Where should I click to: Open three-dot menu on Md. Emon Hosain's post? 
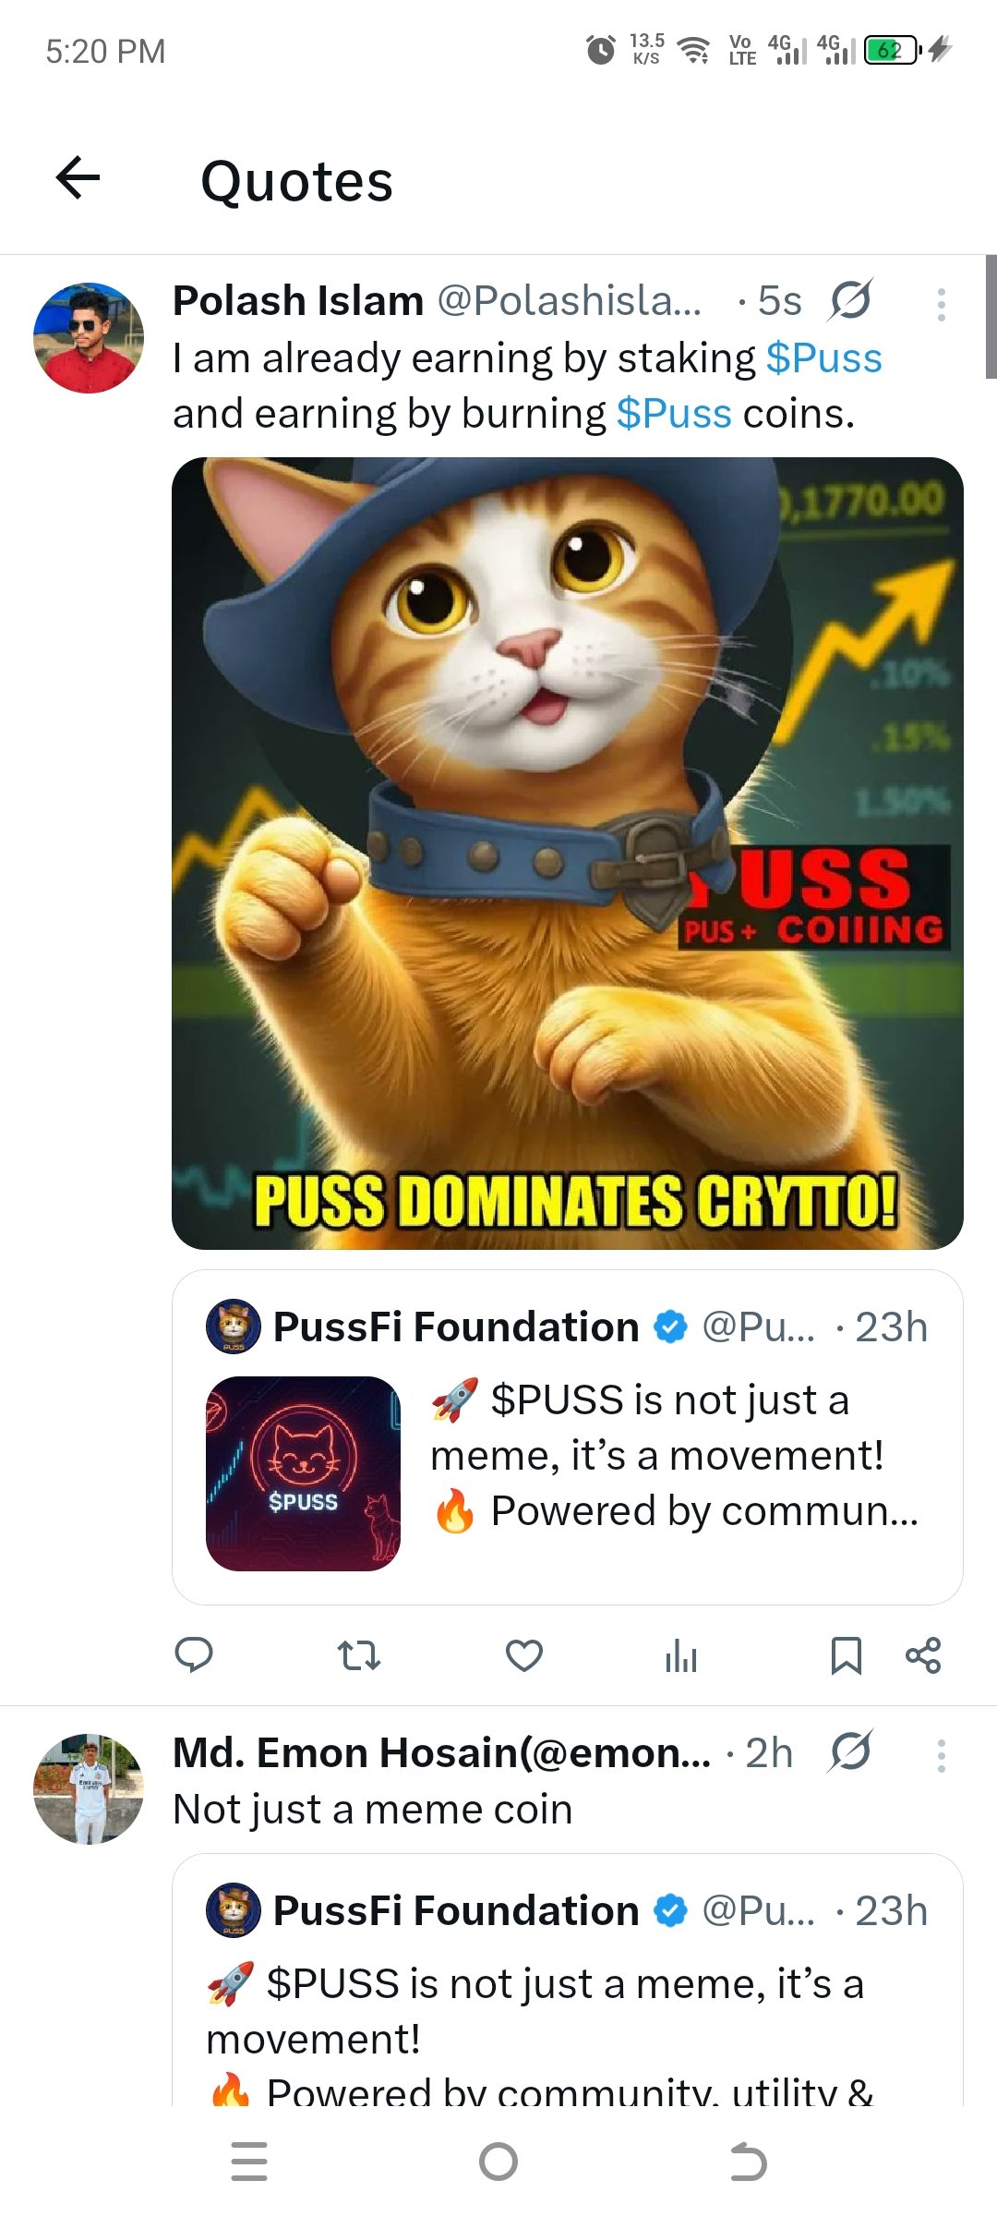point(941,1755)
